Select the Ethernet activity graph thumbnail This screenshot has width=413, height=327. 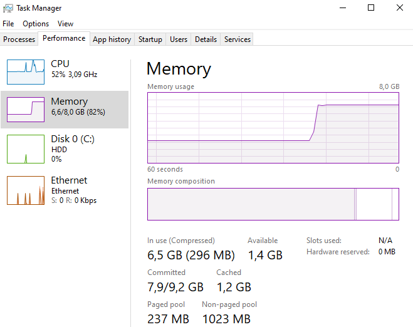[26, 190]
